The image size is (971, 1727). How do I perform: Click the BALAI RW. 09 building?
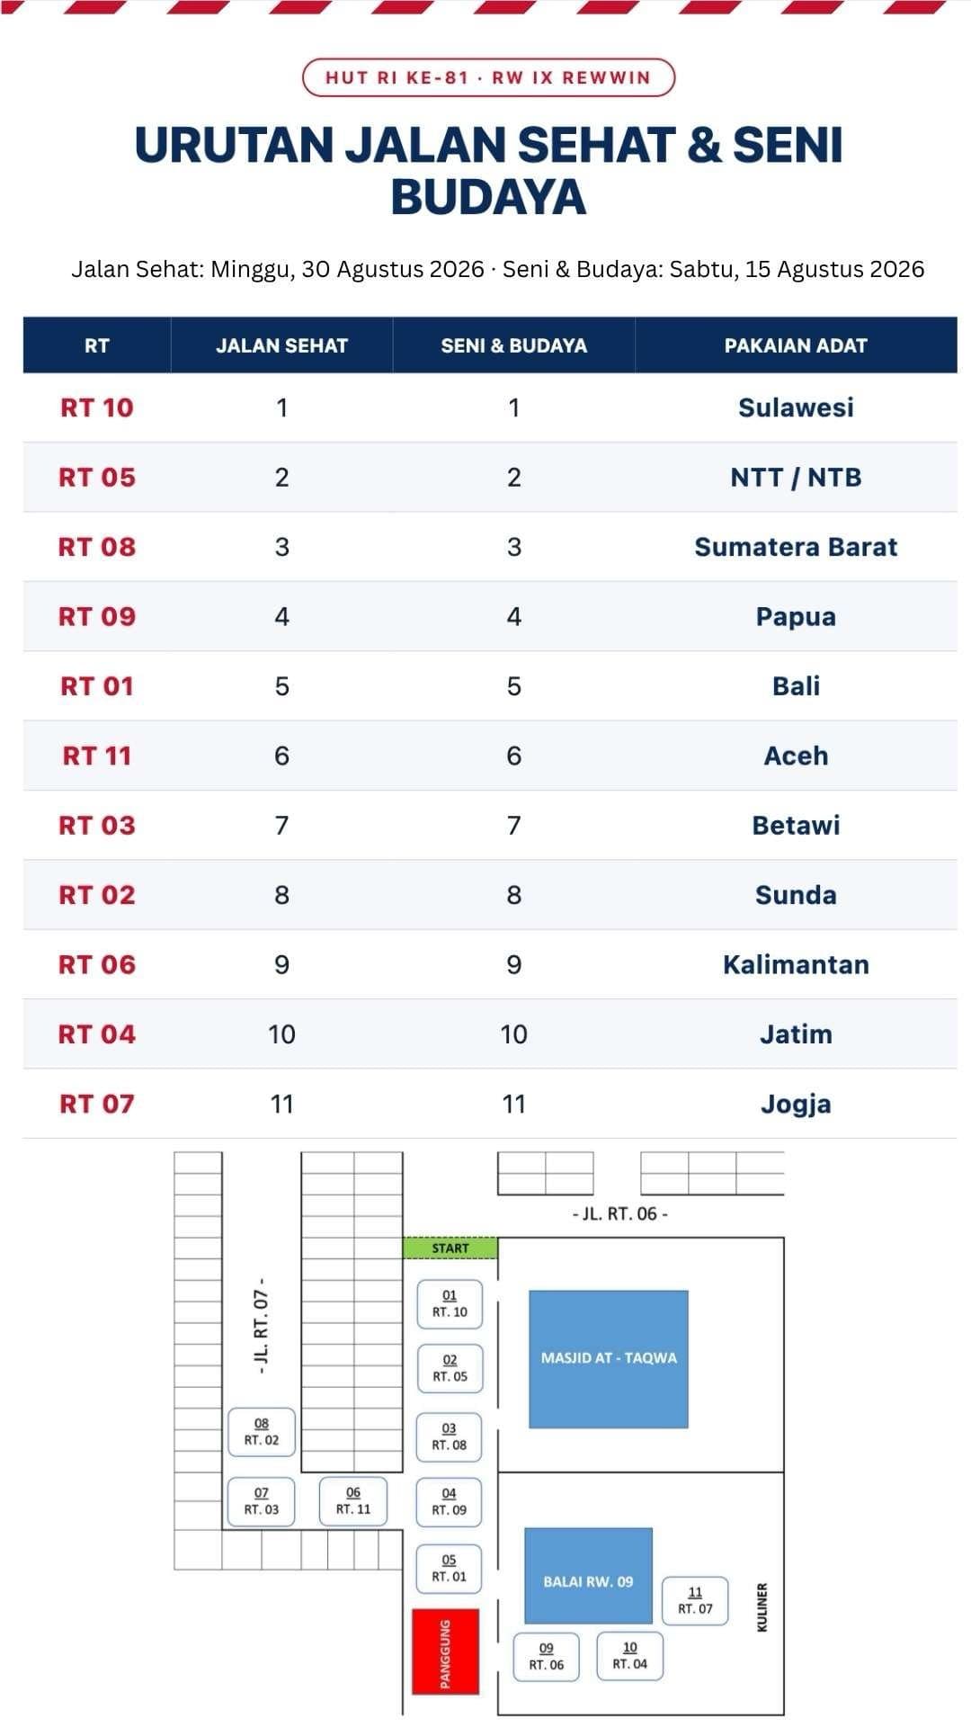(x=588, y=1580)
